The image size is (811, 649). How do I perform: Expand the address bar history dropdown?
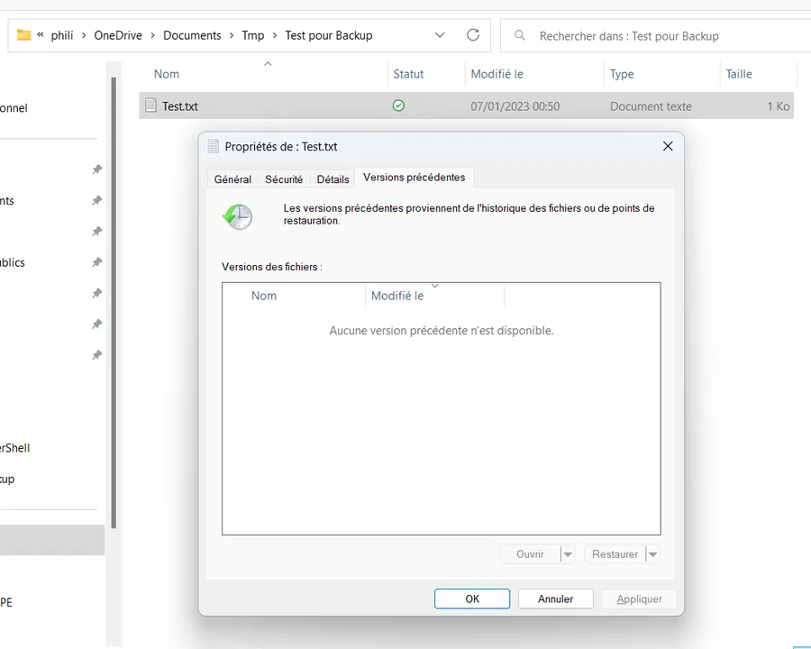tap(440, 35)
